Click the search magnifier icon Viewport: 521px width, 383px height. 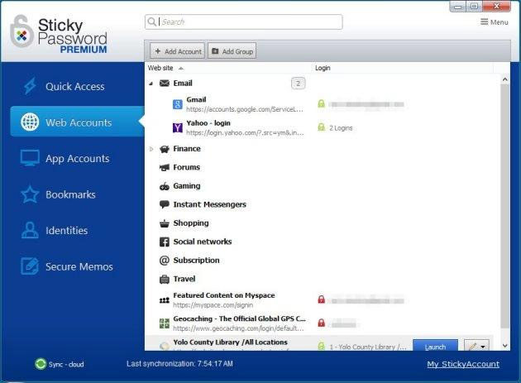point(152,22)
